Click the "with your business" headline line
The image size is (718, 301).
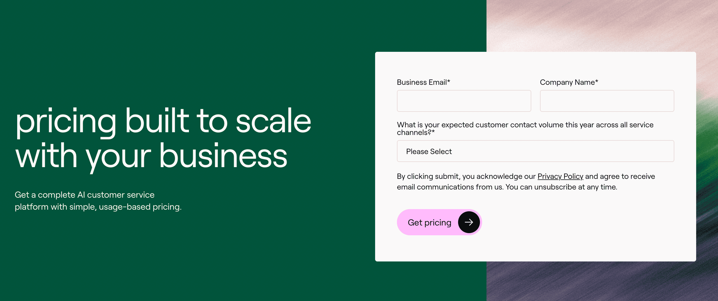(151, 156)
